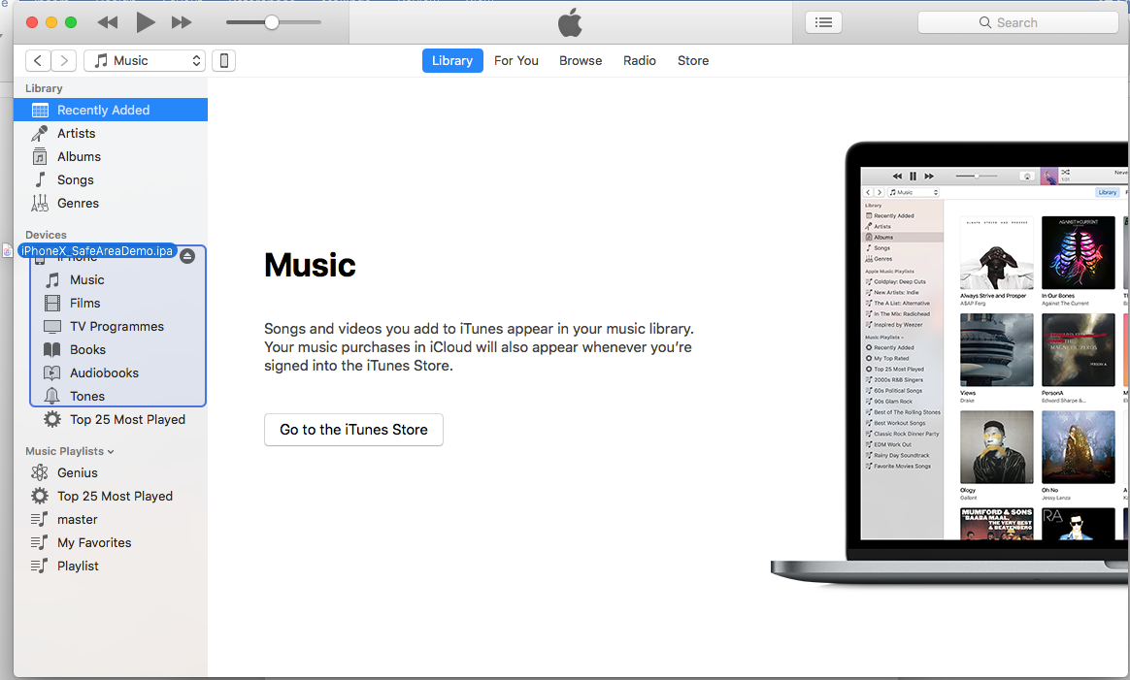This screenshot has height=680, width=1130.
Task: Open the Music media type dropdown
Action: tap(145, 60)
